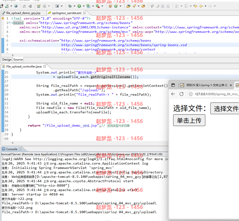The height and width of the screenshot is (221, 239).
Task: Click line number 37 in Java editor
Action: 6,125
